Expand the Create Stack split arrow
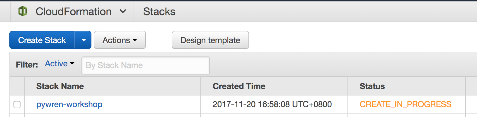 [83, 40]
